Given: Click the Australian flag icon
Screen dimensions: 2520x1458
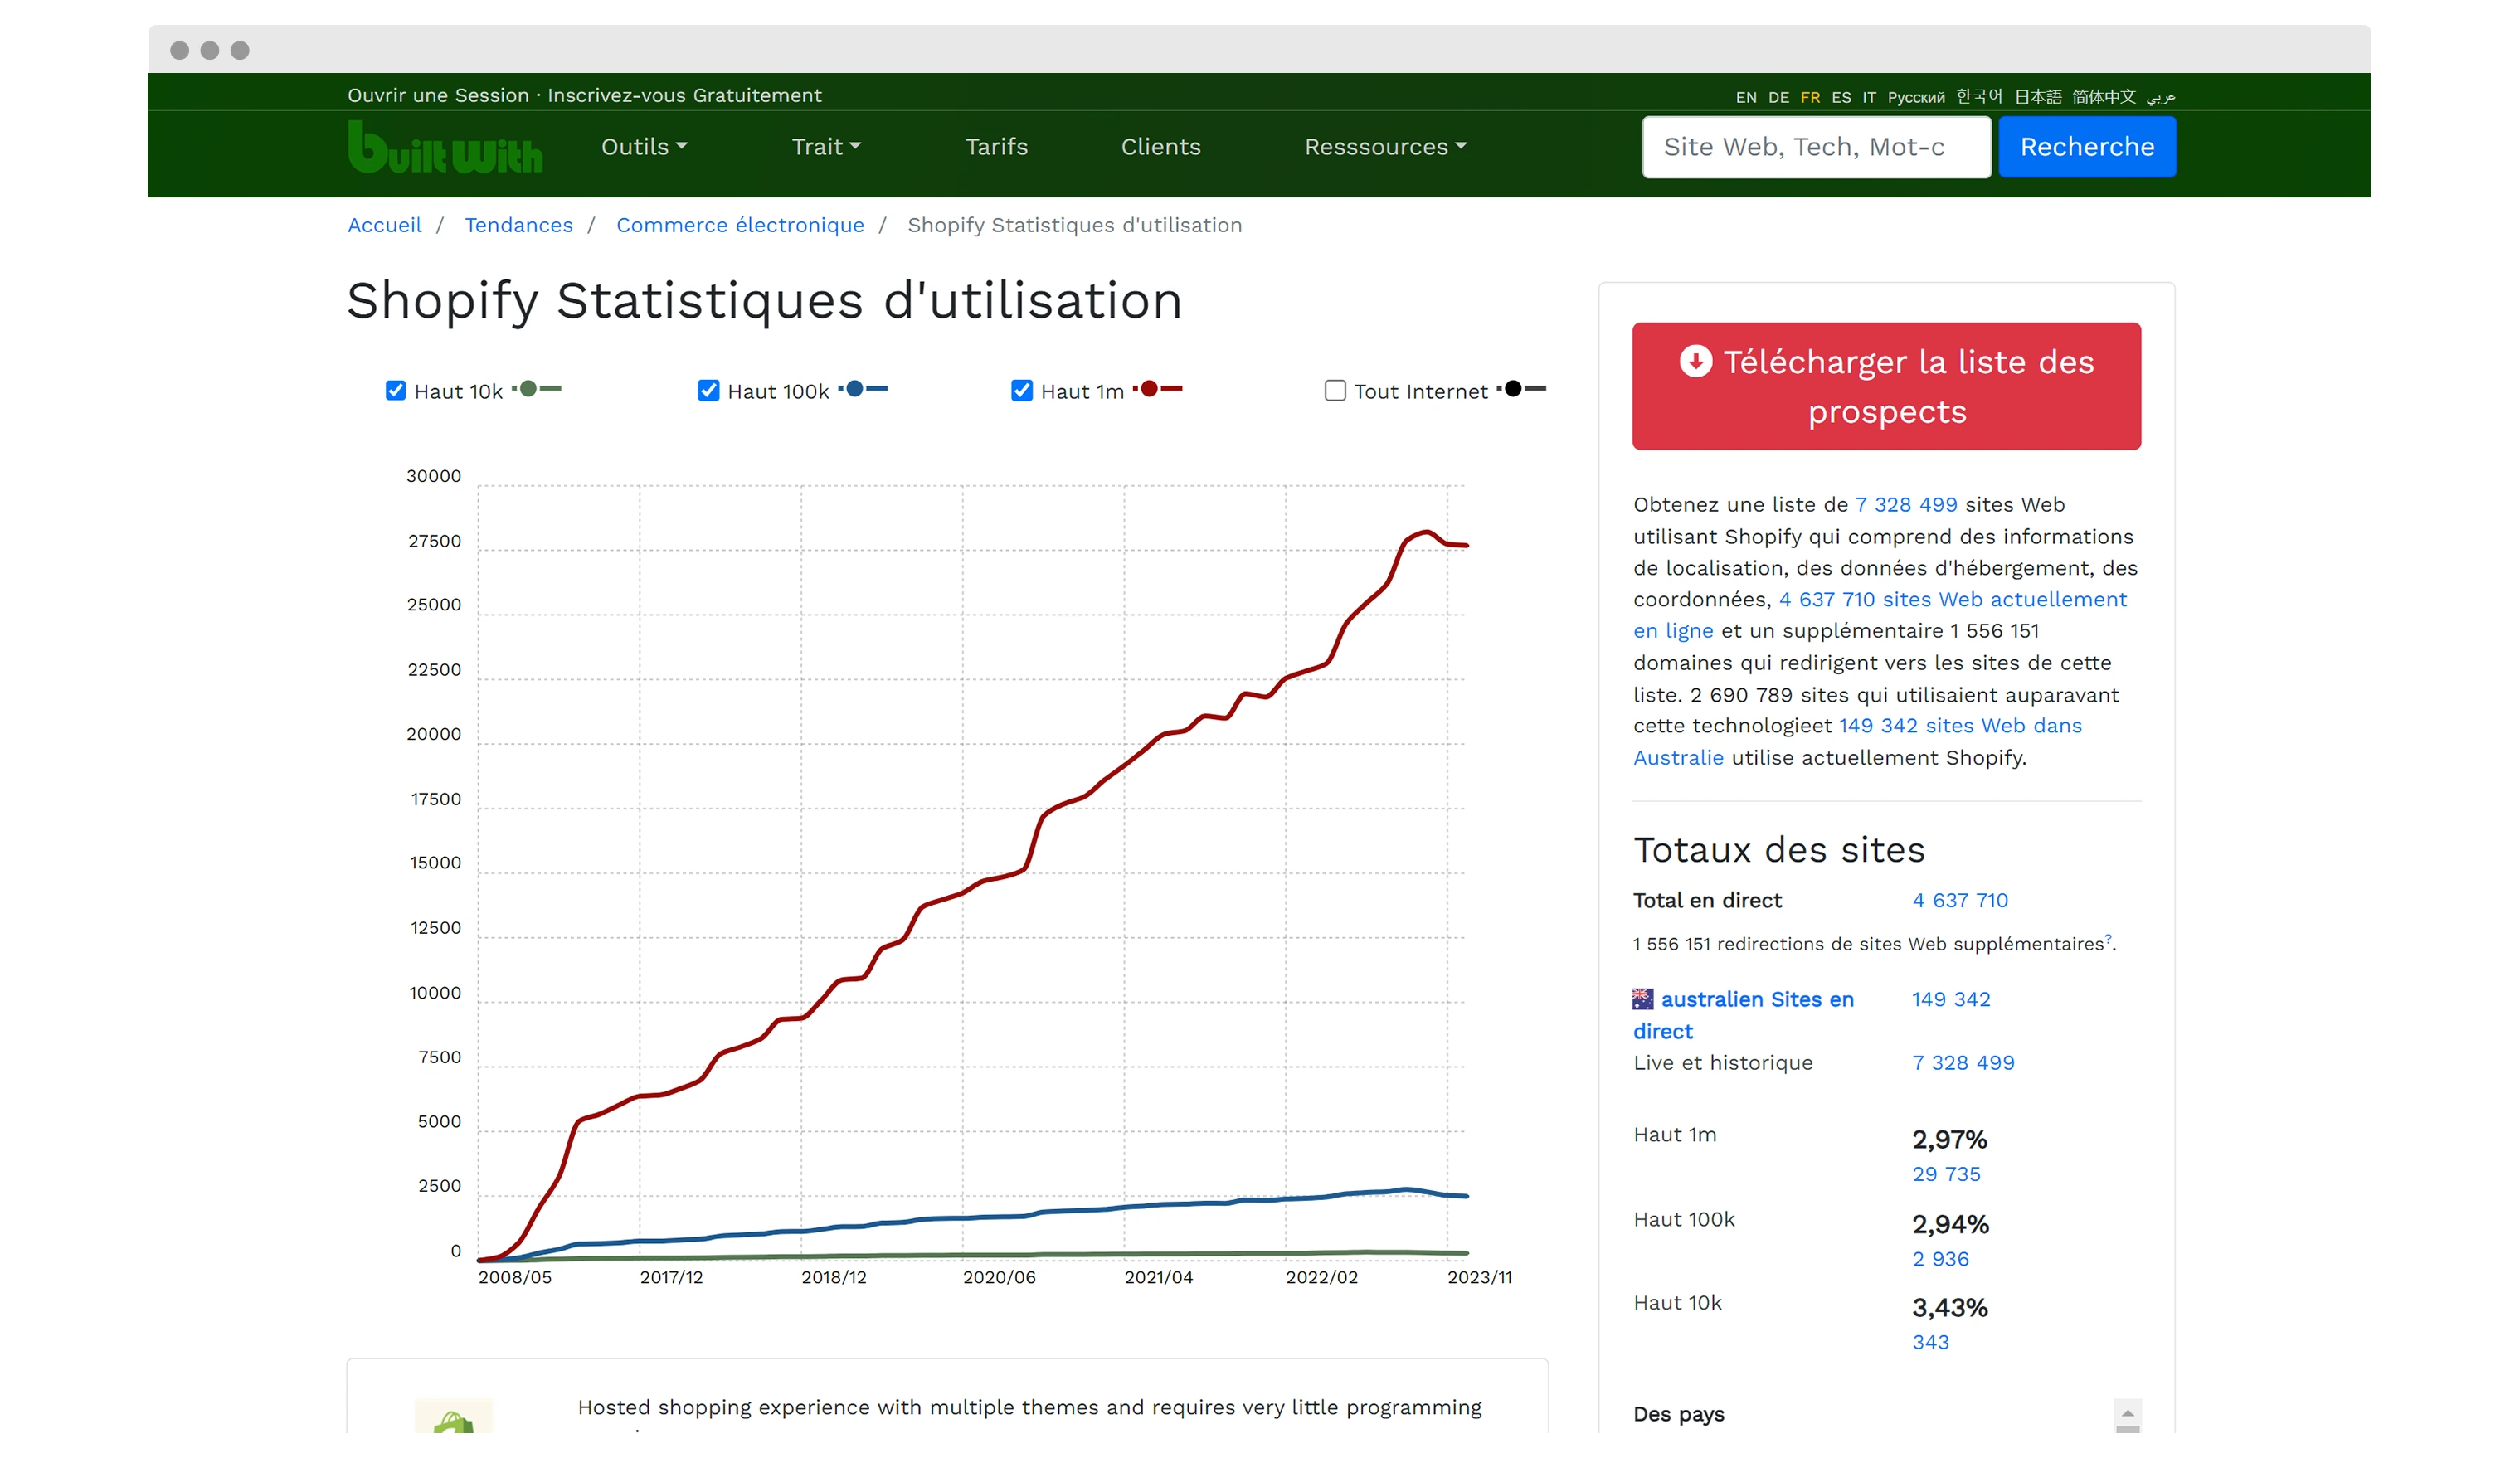Looking at the screenshot, I should (1643, 999).
